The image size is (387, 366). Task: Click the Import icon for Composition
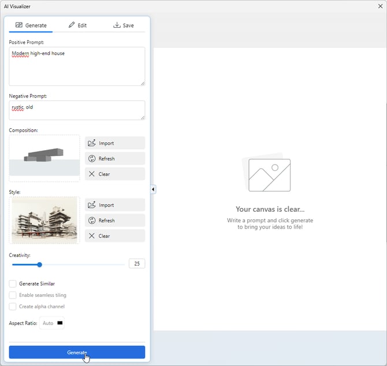click(92, 143)
